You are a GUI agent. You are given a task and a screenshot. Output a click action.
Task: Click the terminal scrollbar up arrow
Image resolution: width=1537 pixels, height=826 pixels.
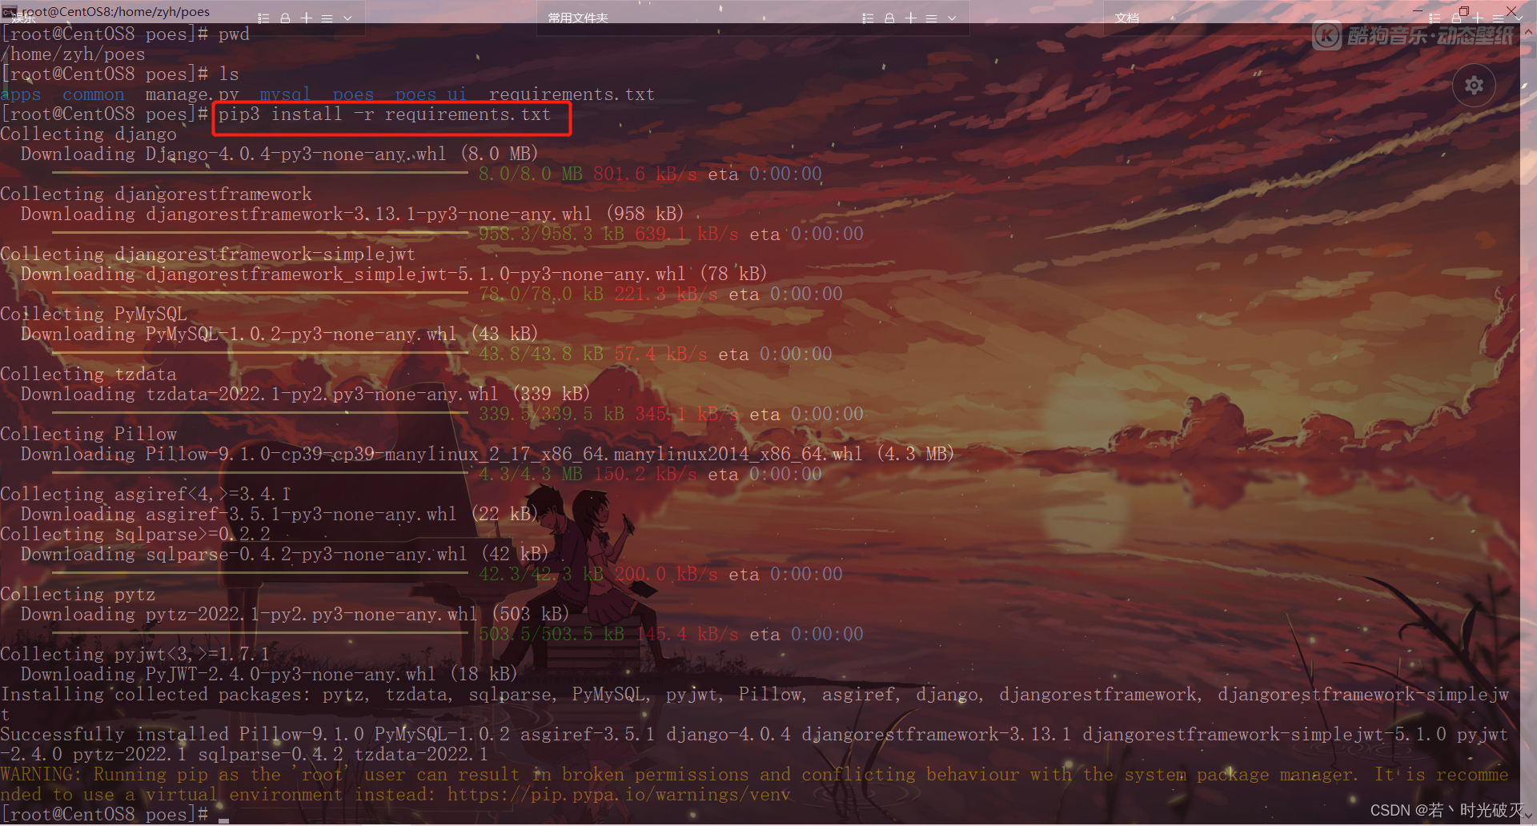pyautogui.click(x=1528, y=32)
